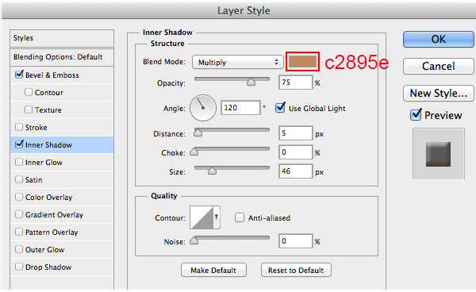Click the Opacity slider handle
Viewport: 476px width, 292px height.
coord(251,82)
